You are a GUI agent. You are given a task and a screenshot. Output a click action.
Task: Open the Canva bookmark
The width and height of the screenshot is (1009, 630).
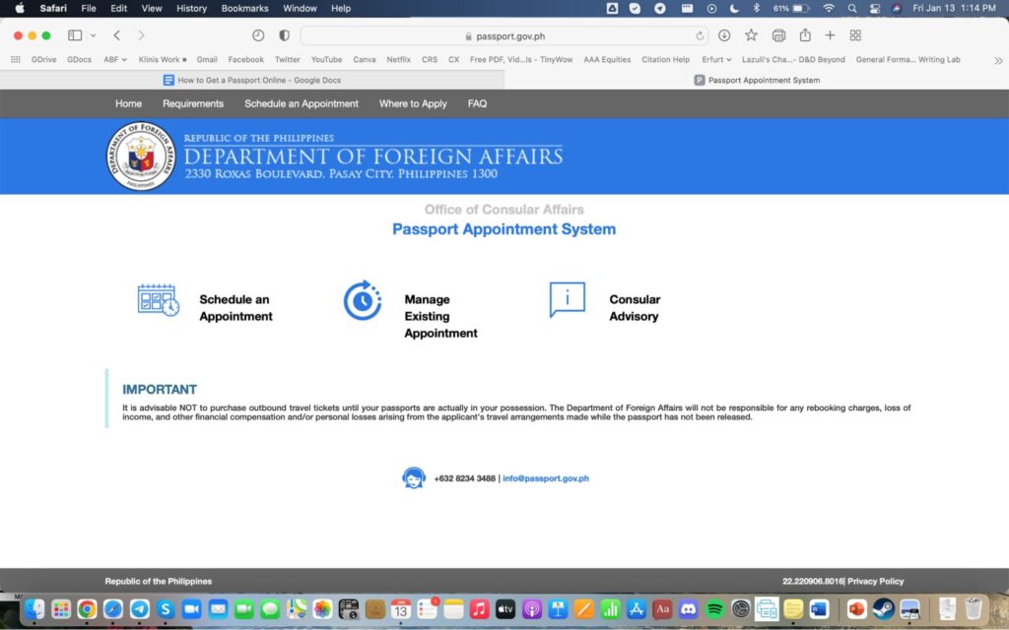[365, 59]
